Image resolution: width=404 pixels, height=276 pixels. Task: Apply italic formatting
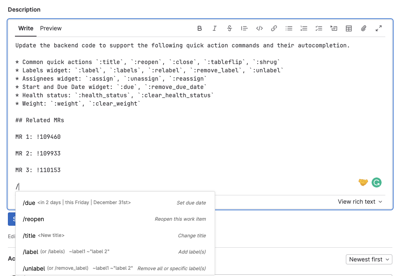[x=215, y=28]
